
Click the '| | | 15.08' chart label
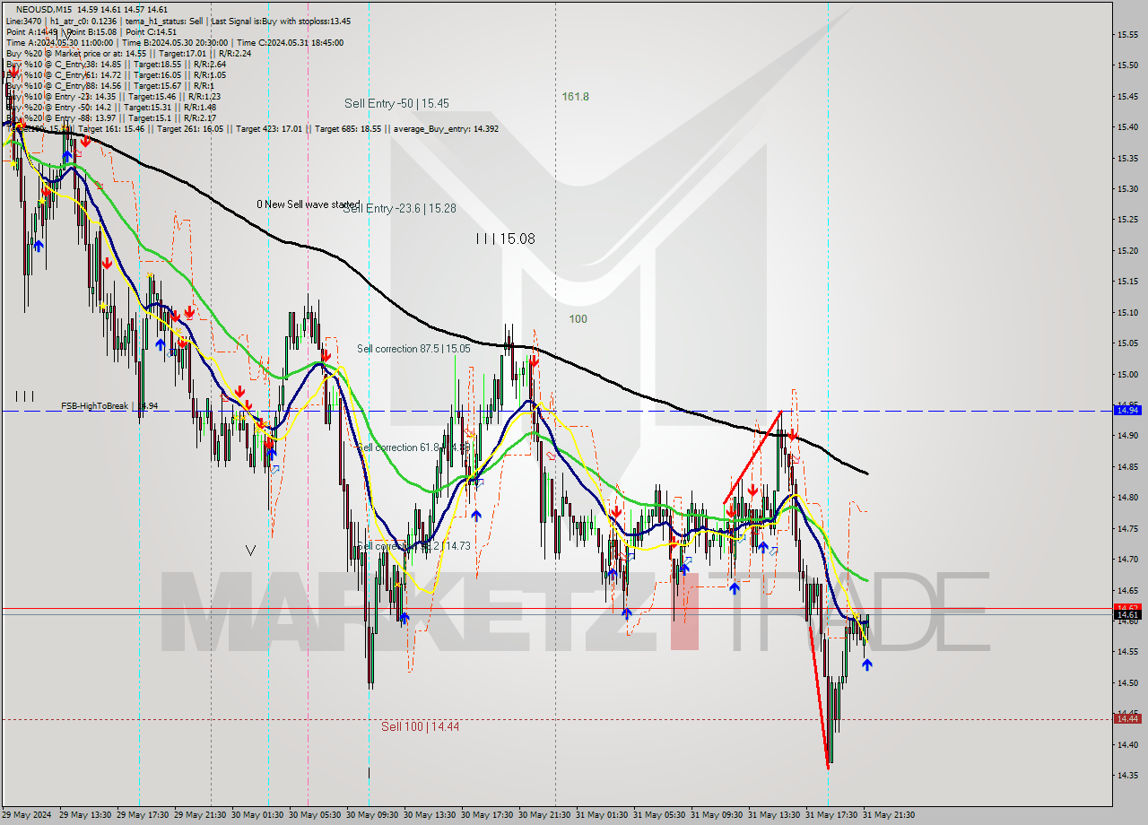coord(506,239)
